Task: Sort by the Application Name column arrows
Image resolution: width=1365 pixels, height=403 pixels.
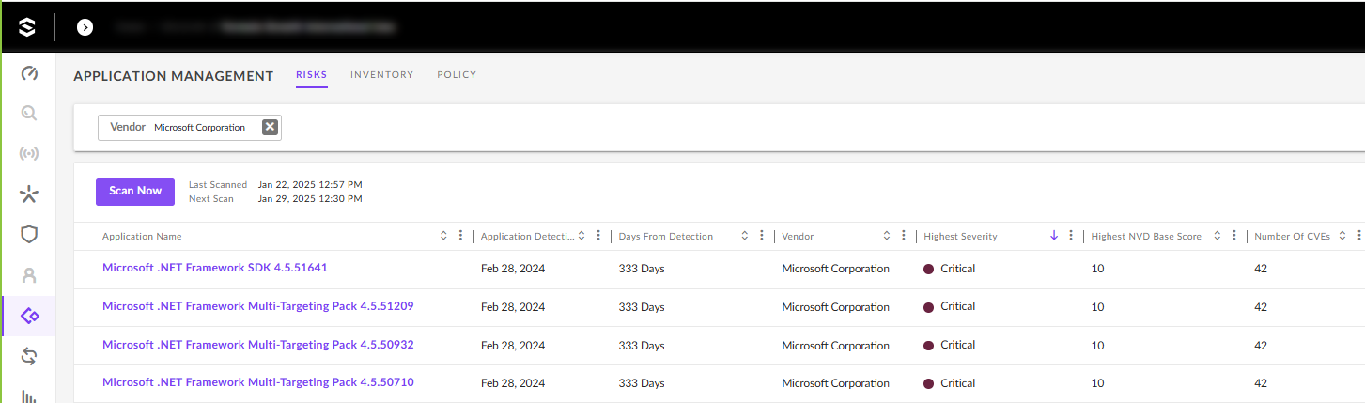Action: [x=443, y=236]
